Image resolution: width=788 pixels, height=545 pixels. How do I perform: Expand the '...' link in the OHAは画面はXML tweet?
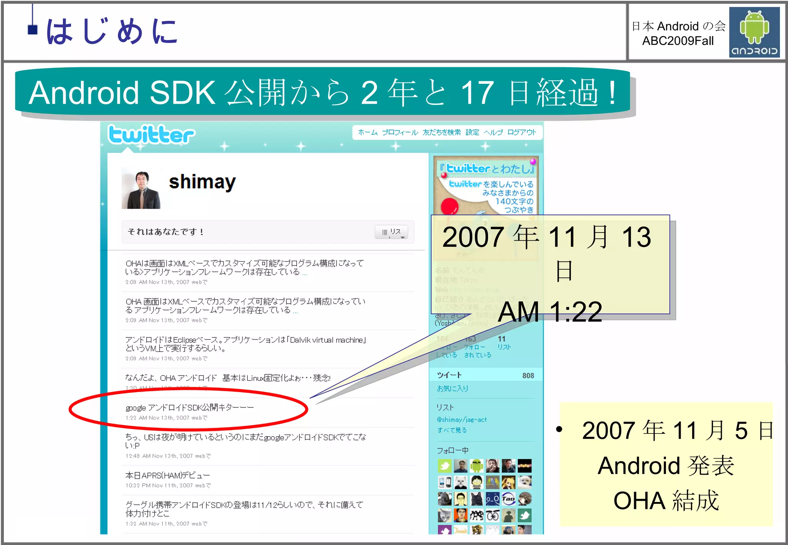(304, 273)
